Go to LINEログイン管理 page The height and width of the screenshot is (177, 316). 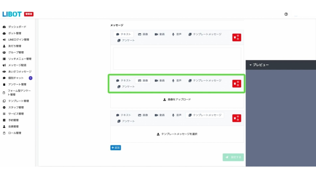click(18, 40)
